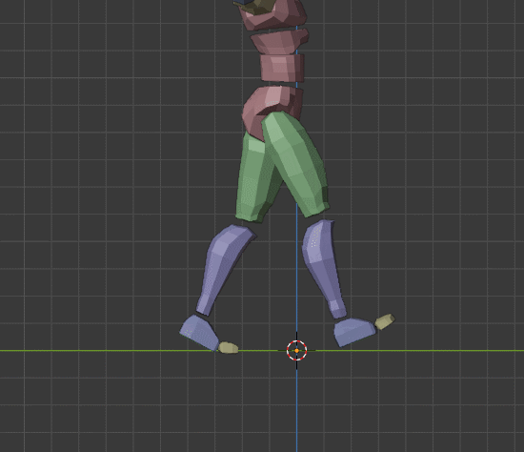
Task: Select the purple shin of the leading leg
Action: tap(323, 268)
